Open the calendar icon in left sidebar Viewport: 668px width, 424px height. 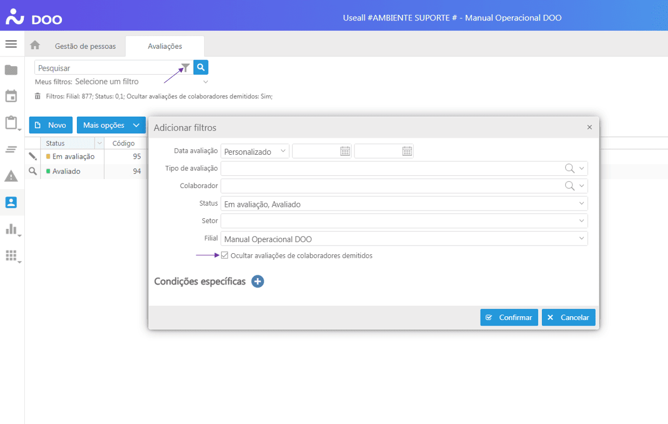[11, 96]
